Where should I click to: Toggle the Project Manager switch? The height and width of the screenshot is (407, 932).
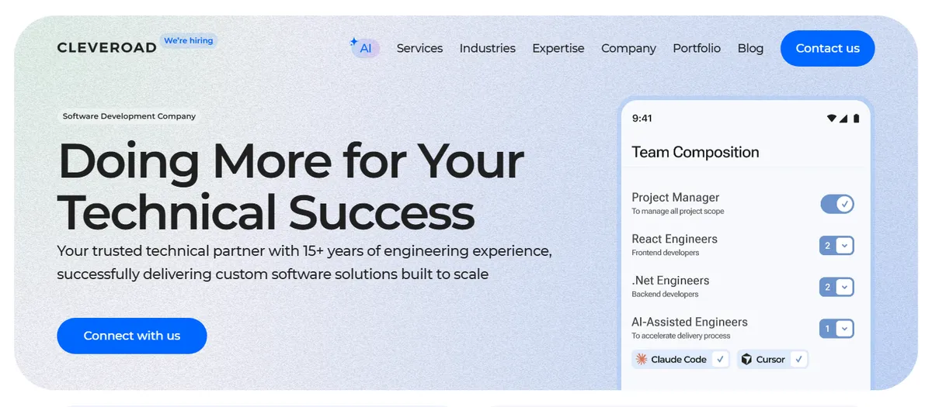[x=837, y=204]
